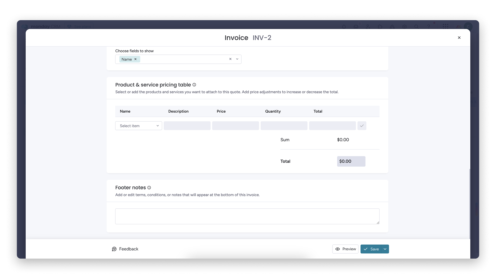The width and height of the screenshot is (496, 279).
Task: Show info for Footer notes
Action: 149,188
